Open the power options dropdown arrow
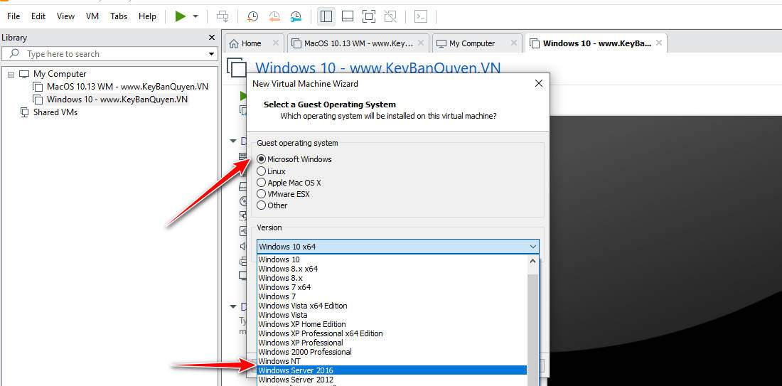The height and width of the screenshot is (386, 782). (195, 16)
